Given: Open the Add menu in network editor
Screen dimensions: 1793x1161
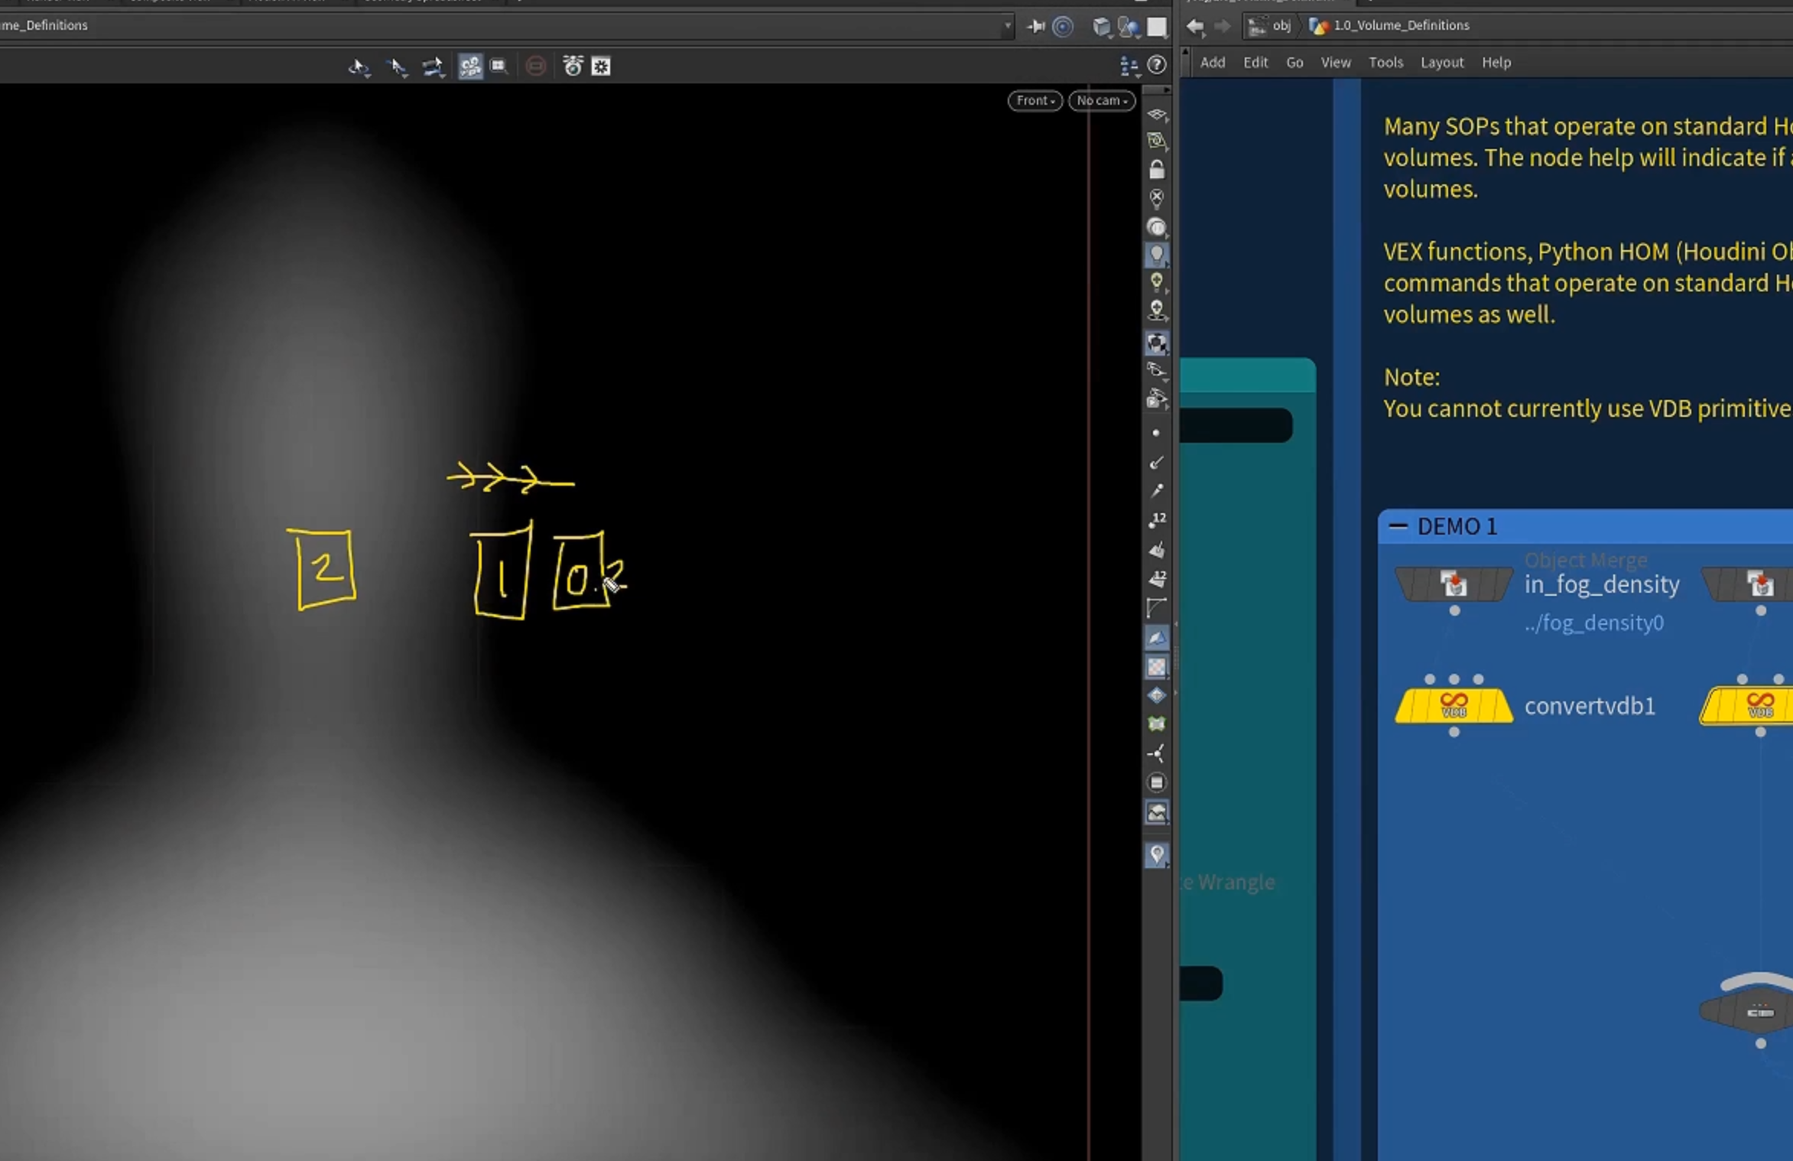Looking at the screenshot, I should [1213, 63].
